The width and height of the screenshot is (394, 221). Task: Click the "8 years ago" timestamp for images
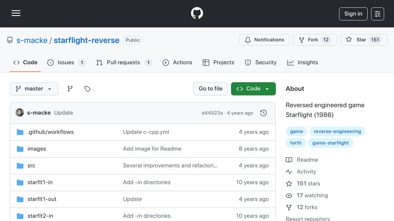click(x=254, y=149)
